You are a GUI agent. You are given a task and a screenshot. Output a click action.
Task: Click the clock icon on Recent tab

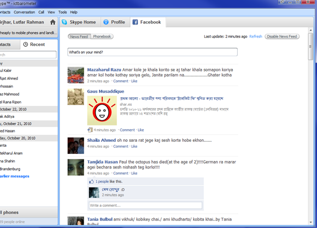point(26,44)
